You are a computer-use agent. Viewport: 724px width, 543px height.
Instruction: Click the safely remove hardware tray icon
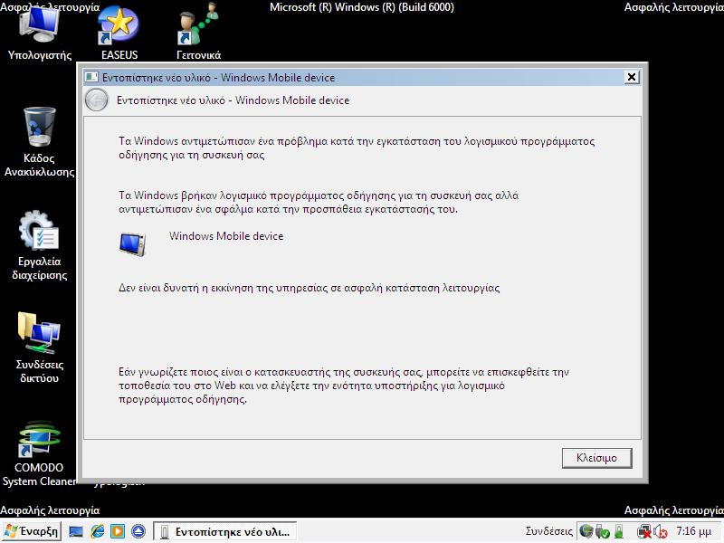(603, 532)
